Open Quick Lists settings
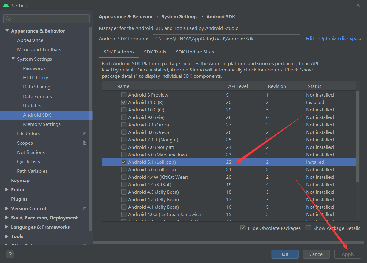 [28, 162]
